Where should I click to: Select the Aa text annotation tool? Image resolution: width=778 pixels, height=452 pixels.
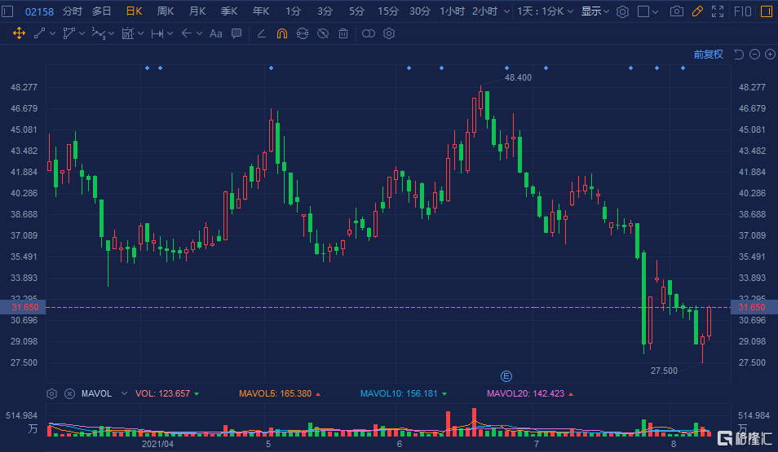click(215, 33)
